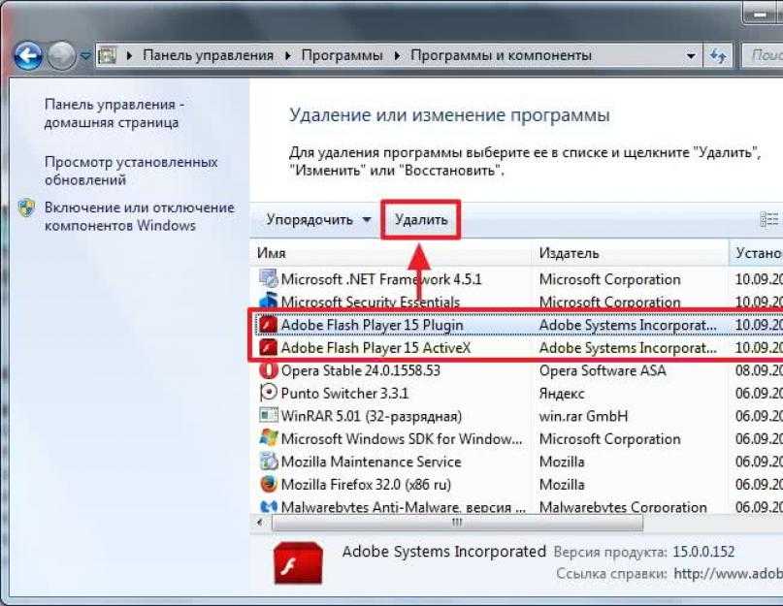Open the address bar history dropdown arrow
Screen dimensions: 783x606
691,55
